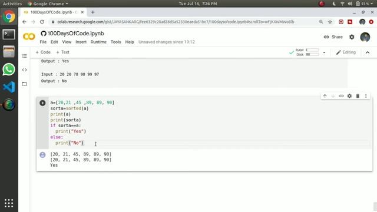Expand the RAM Disk runtime dropdown

324,52
